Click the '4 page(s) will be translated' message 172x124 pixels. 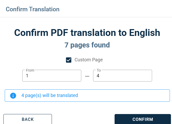(50, 95)
